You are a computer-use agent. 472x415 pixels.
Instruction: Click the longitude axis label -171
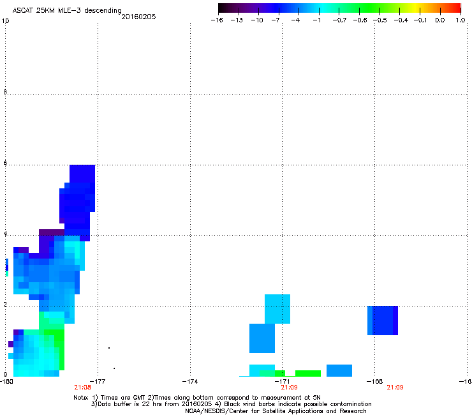pyautogui.click(x=282, y=382)
